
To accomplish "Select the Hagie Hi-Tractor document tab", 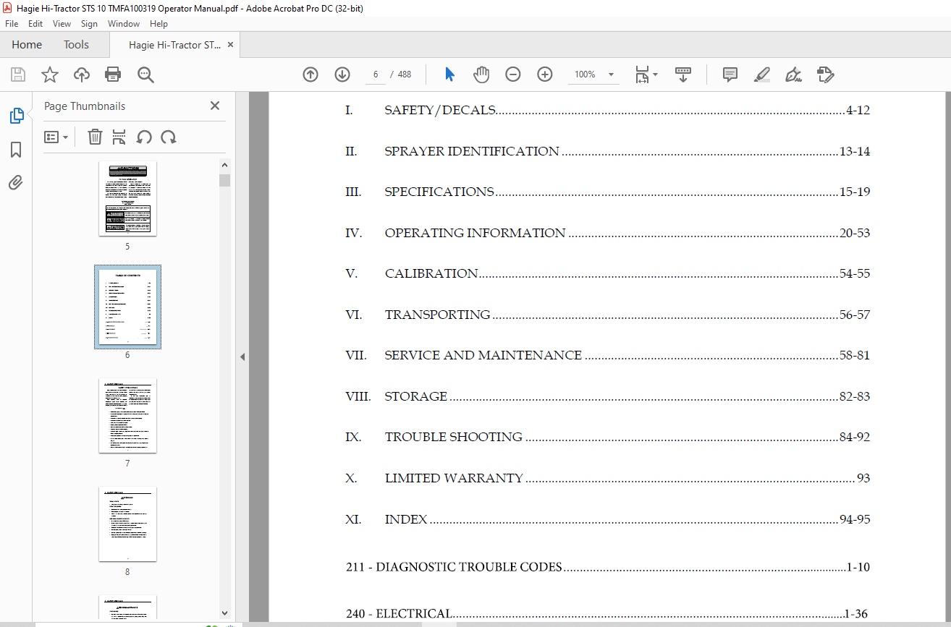I will (175, 45).
